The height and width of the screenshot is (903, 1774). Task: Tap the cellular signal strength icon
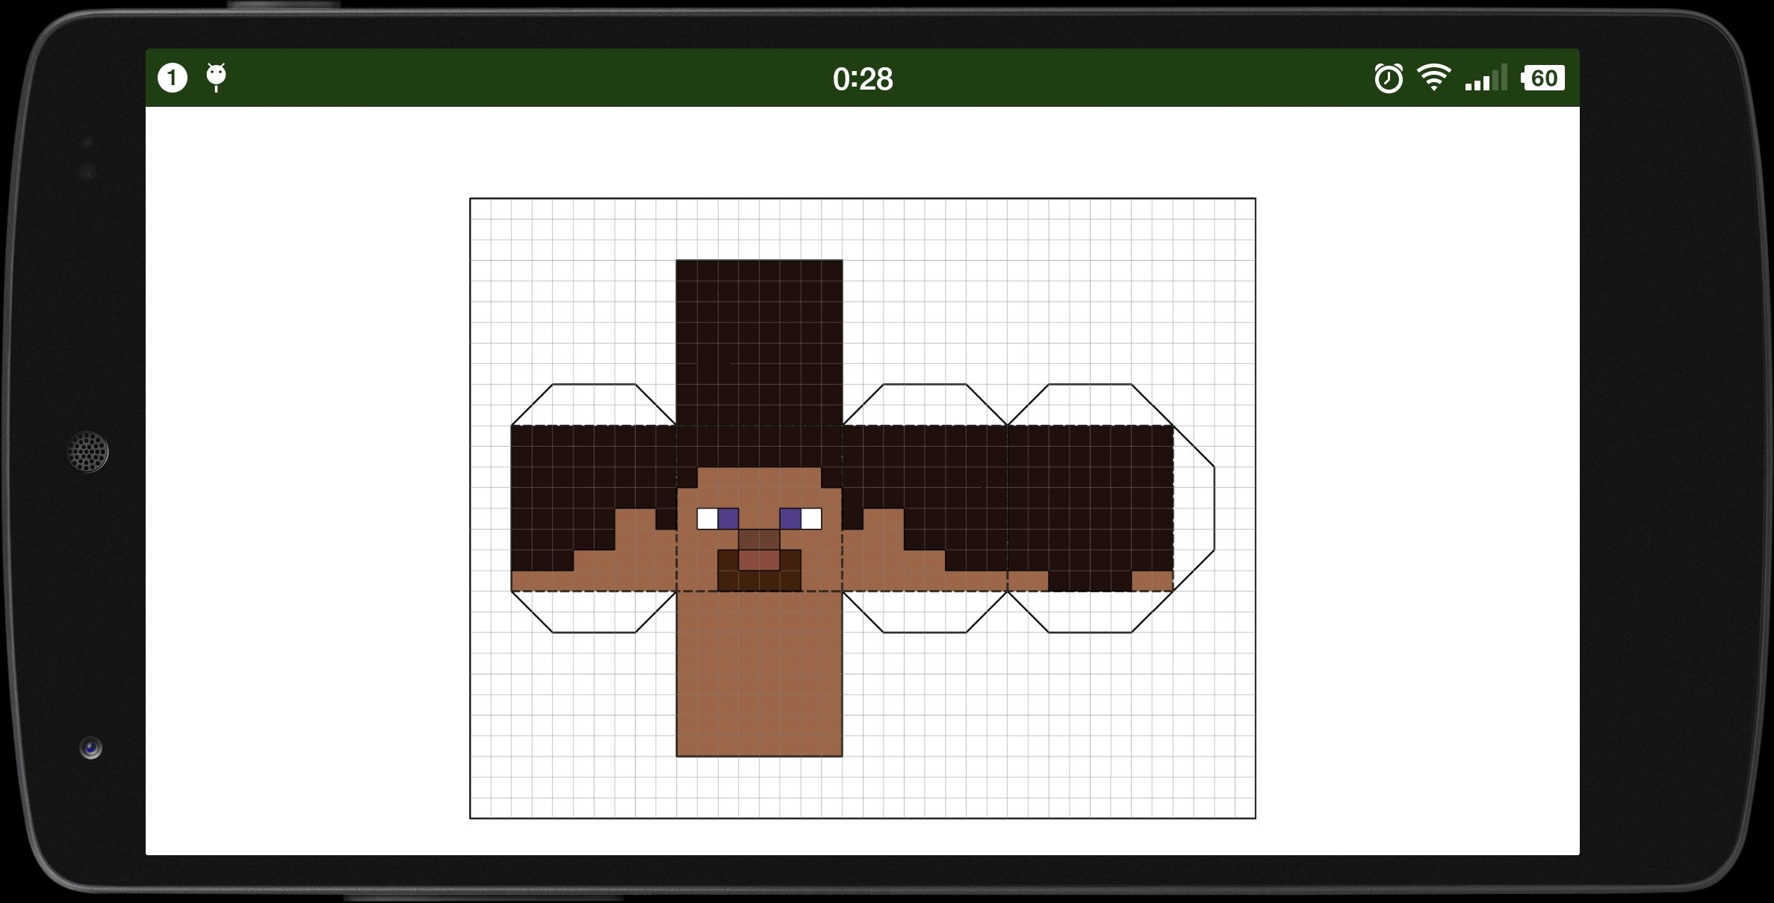coord(1486,78)
